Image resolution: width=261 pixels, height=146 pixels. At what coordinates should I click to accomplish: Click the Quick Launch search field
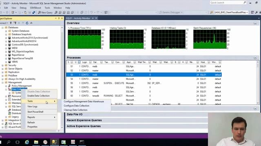click(226, 2)
